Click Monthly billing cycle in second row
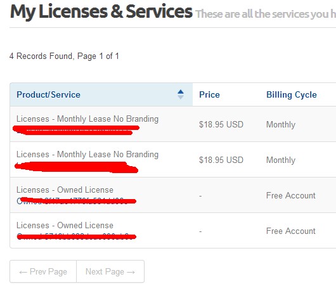The height and width of the screenshot is (291, 336). click(281, 160)
